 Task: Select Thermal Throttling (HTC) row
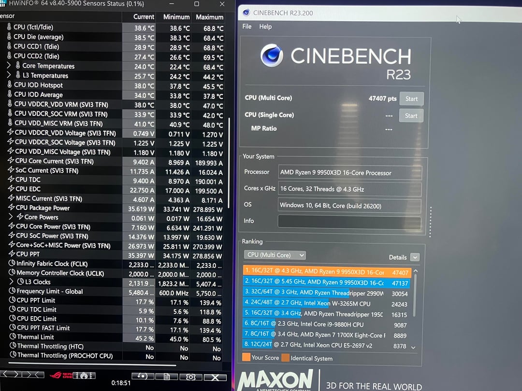[115, 347]
